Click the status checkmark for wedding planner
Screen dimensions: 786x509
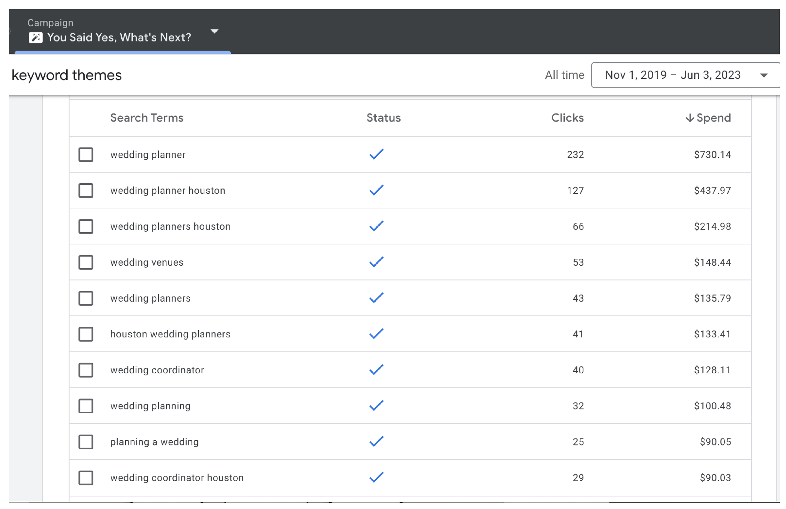(376, 154)
